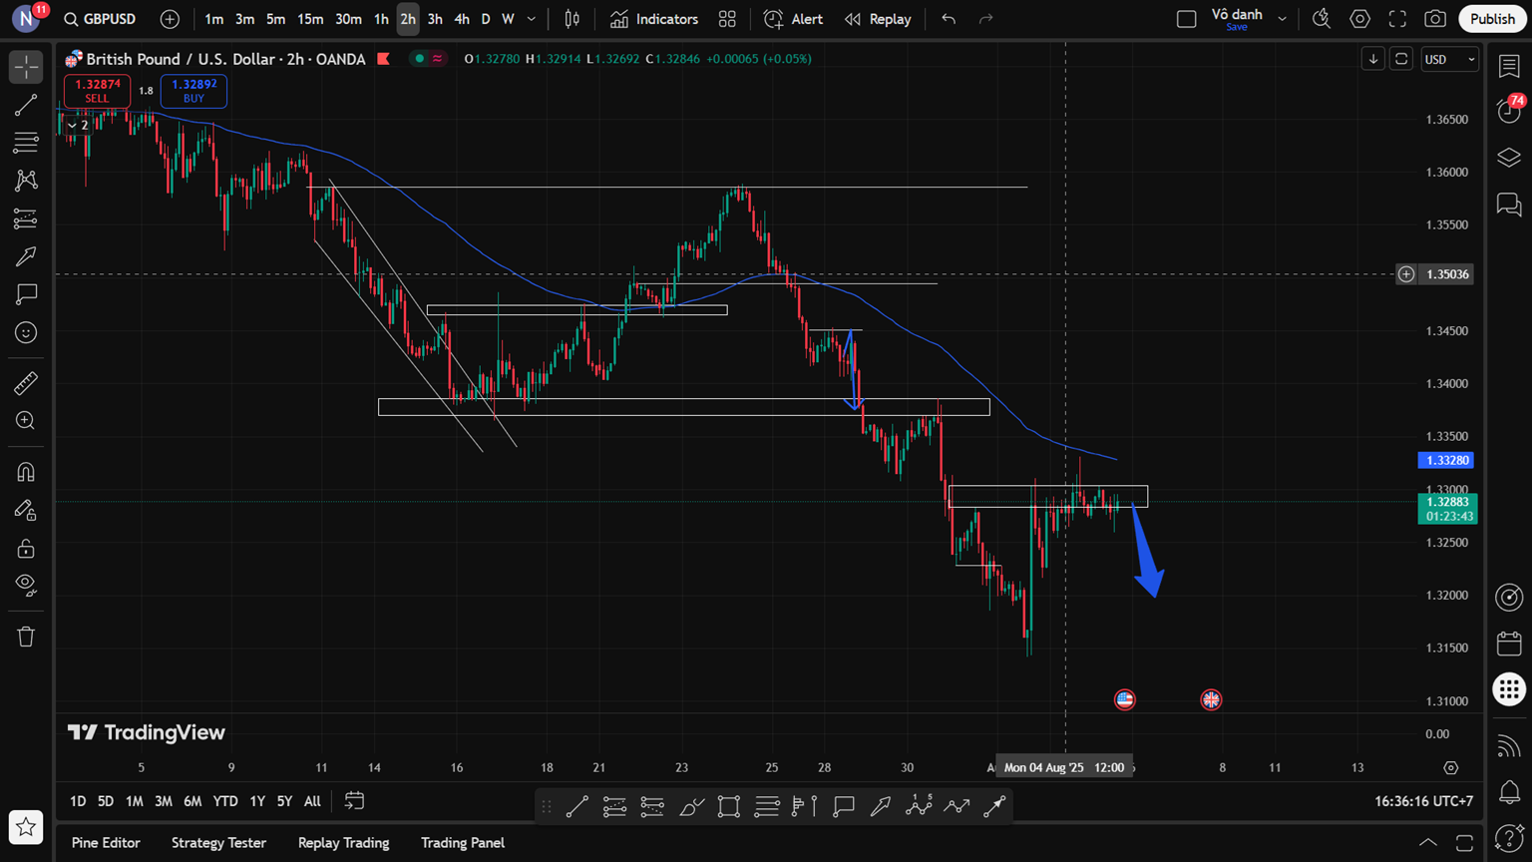Image resolution: width=1532 pixels, height=862 pixels.
Task: Open the notifications bell icon
Action: click(1509, 792)
